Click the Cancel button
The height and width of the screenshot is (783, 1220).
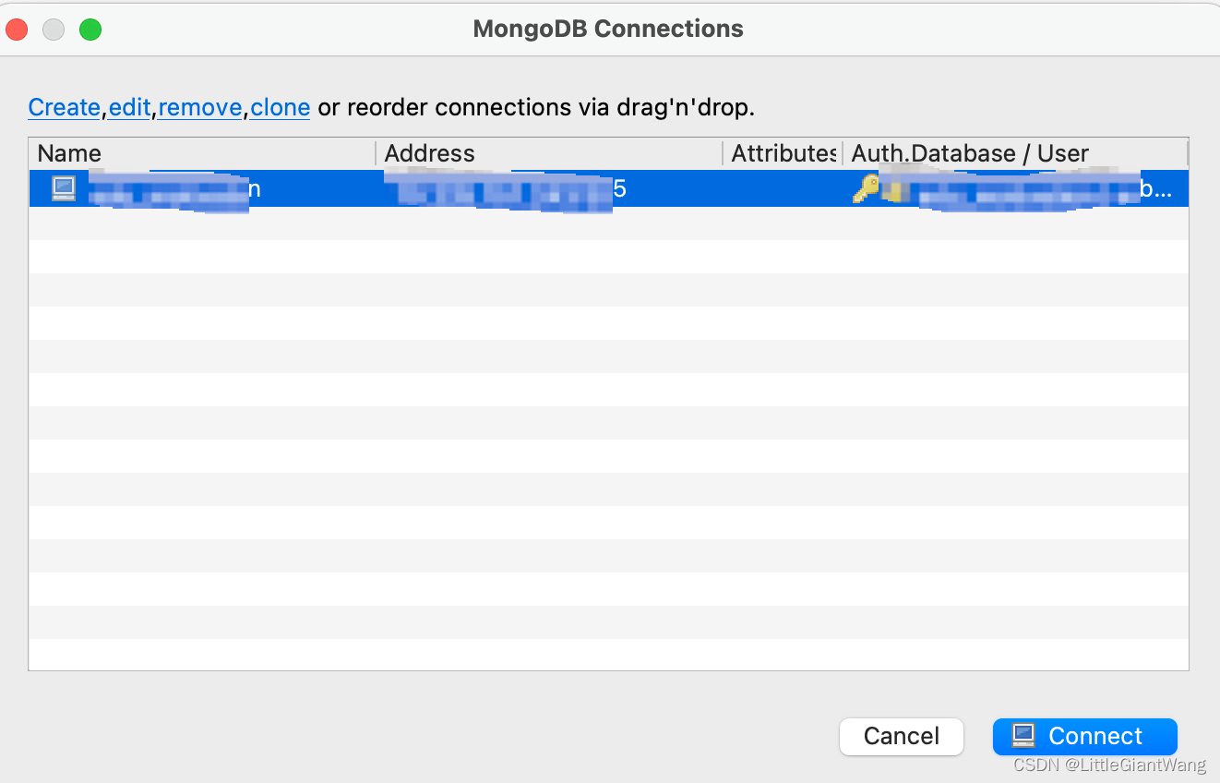click(901, 736)
